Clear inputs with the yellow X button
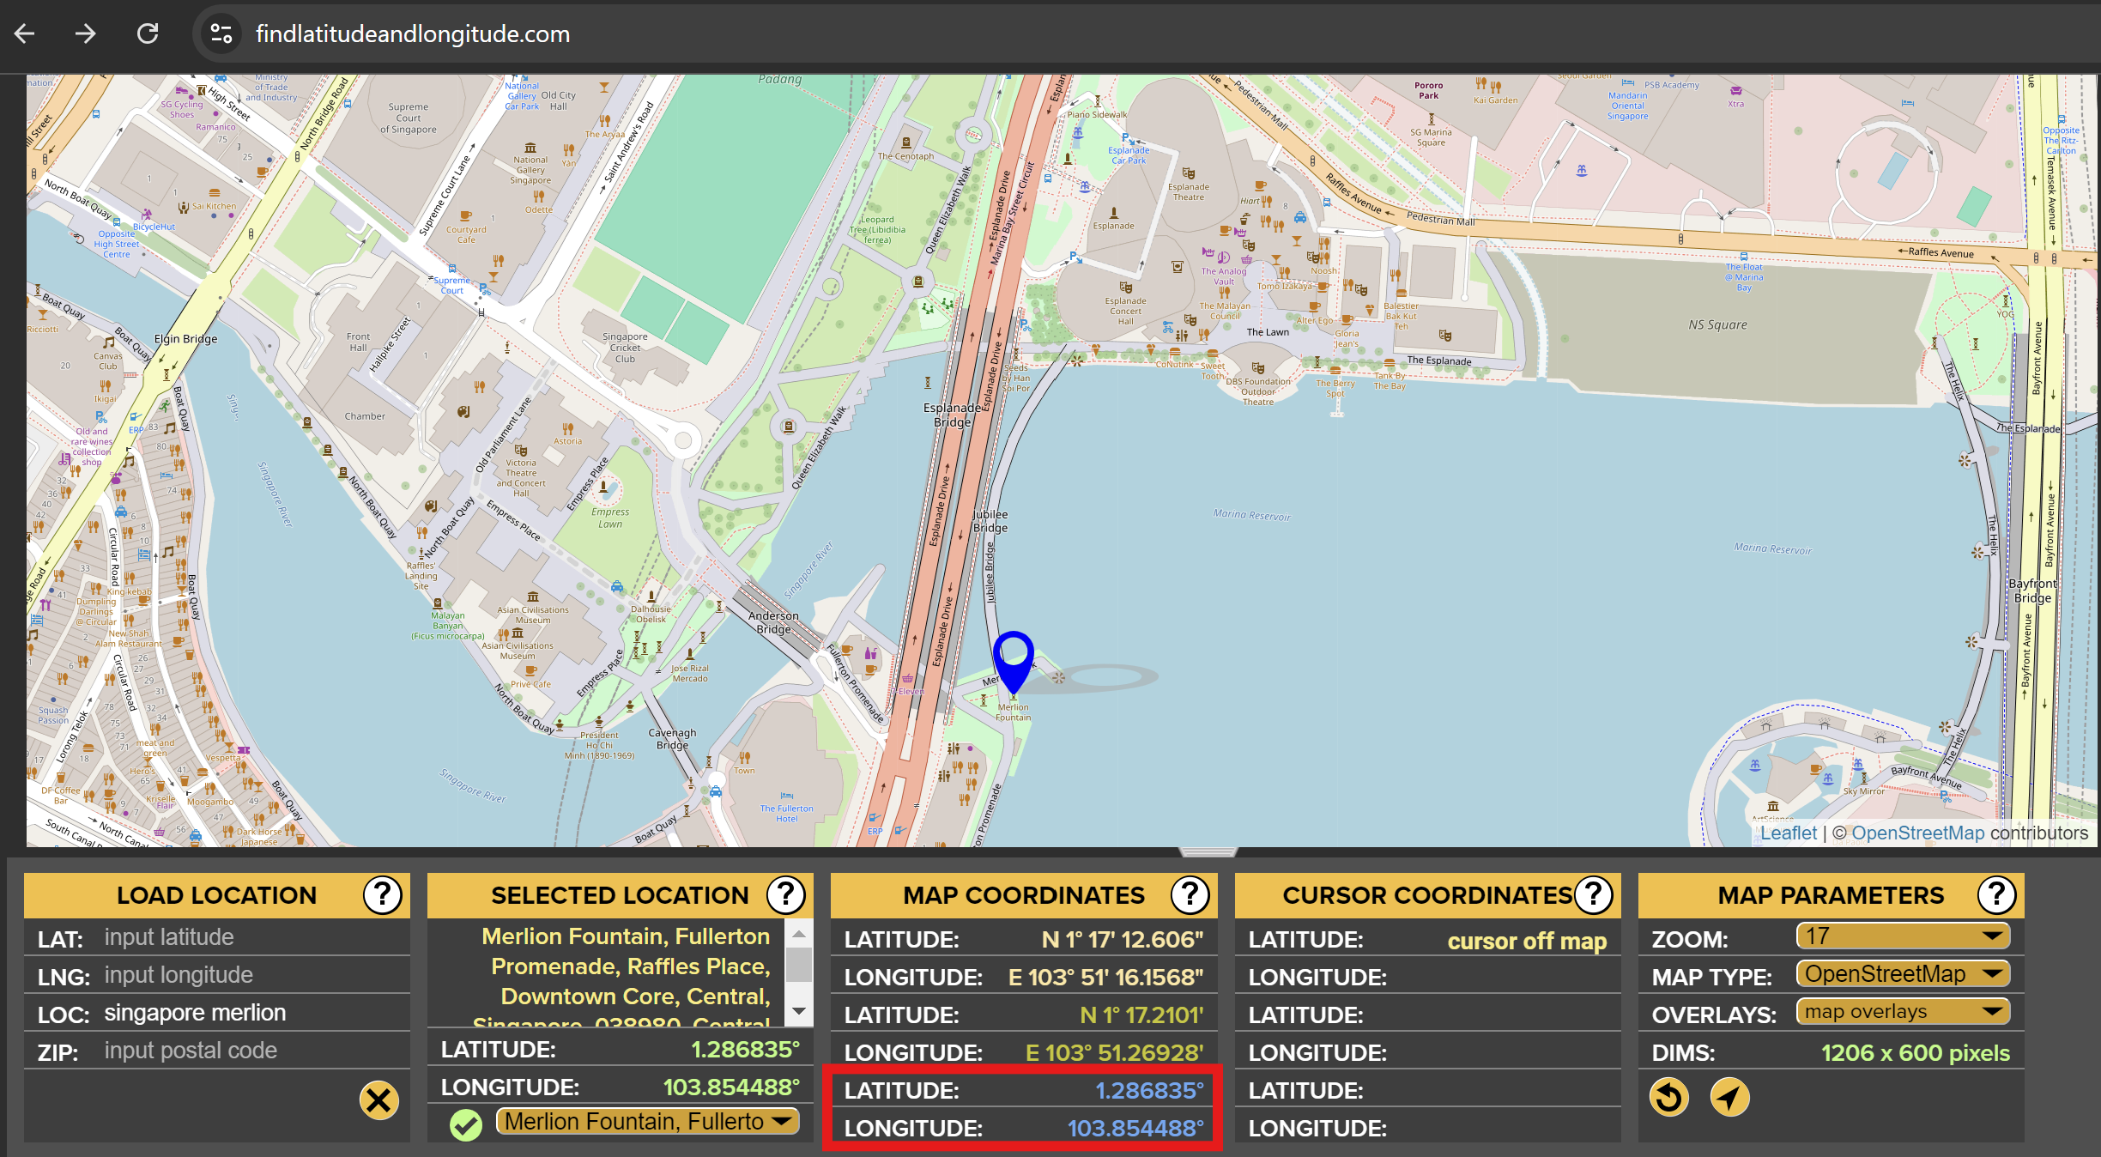 tap(378, 1099)
